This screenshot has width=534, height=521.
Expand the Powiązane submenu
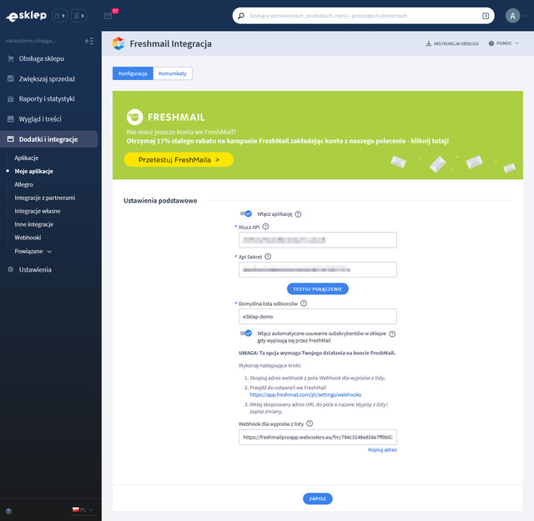click(x=33, y=251)
